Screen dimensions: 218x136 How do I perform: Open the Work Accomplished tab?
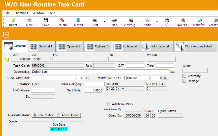click(196, 46)
